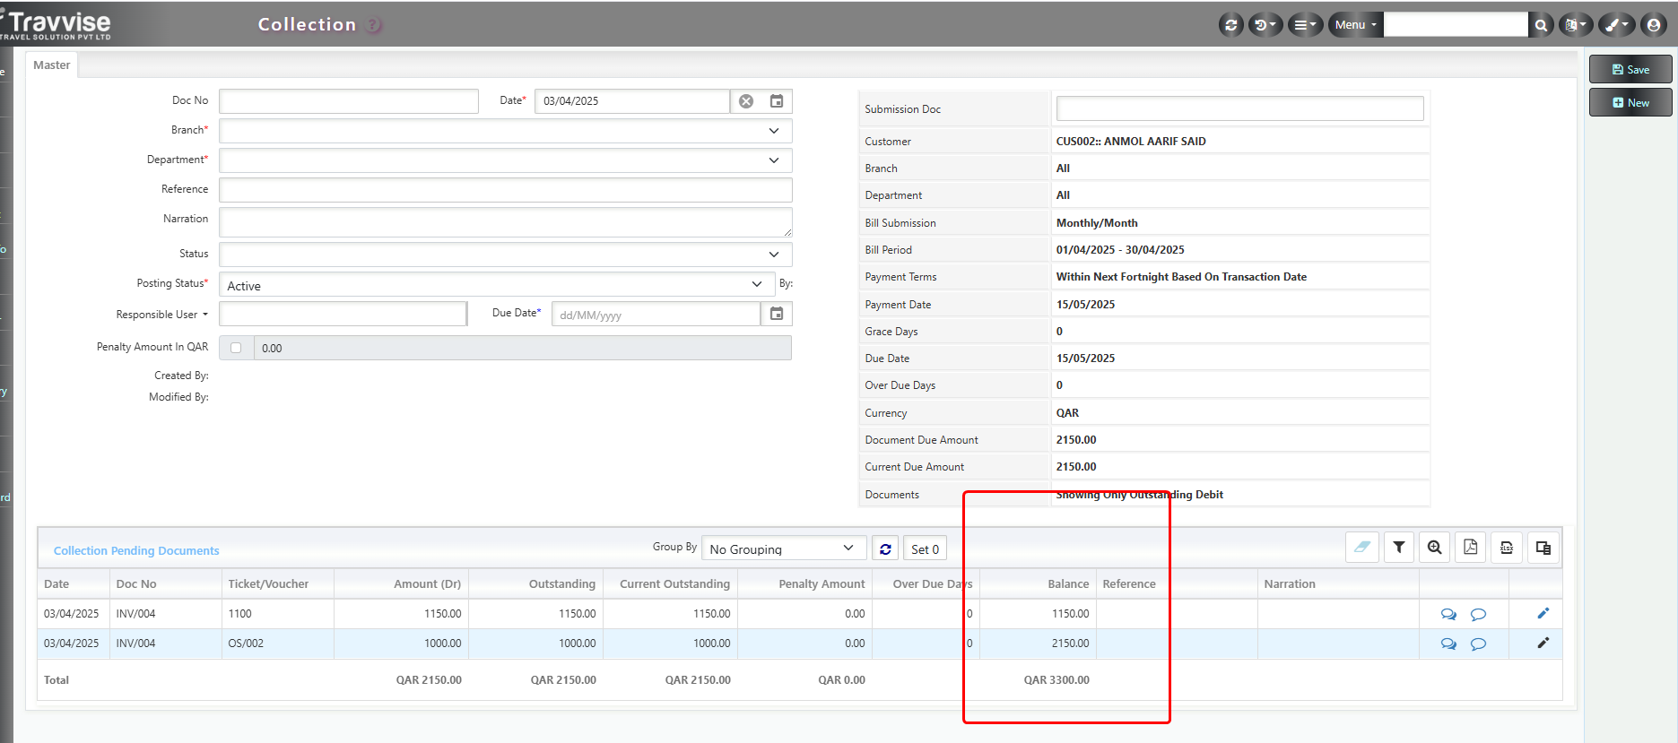Click the funnel filter icon in grid toolbar
This screenshot has height=743, width=1678.
[1399, 548]
